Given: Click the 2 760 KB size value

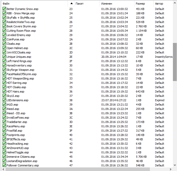Looking at the screenshot, I should 141,26.
